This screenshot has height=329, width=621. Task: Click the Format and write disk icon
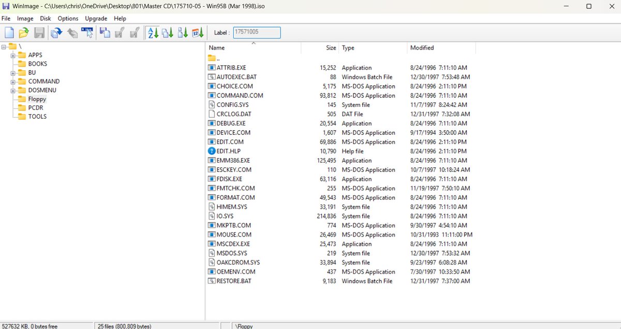(135, 33)
